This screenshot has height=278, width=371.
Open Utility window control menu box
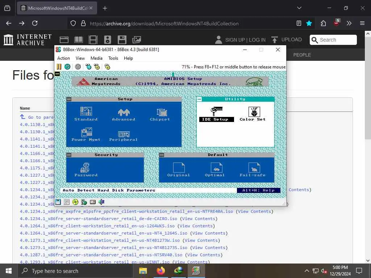click(x=200, y=99)
